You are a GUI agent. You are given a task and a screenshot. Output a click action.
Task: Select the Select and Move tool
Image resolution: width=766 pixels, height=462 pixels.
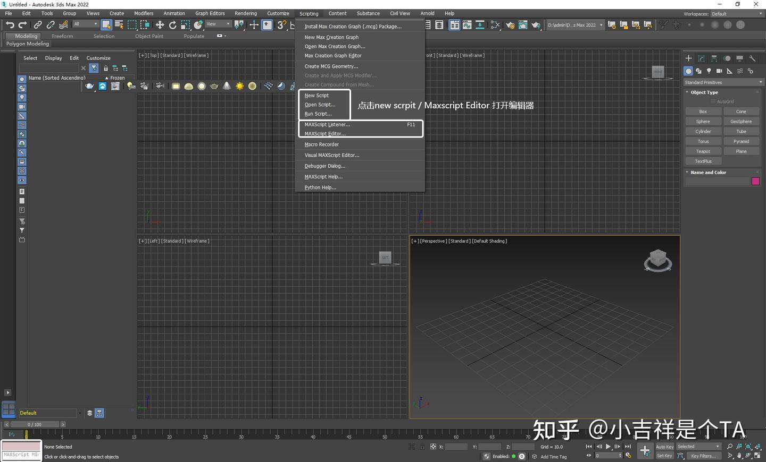[160, 25]
